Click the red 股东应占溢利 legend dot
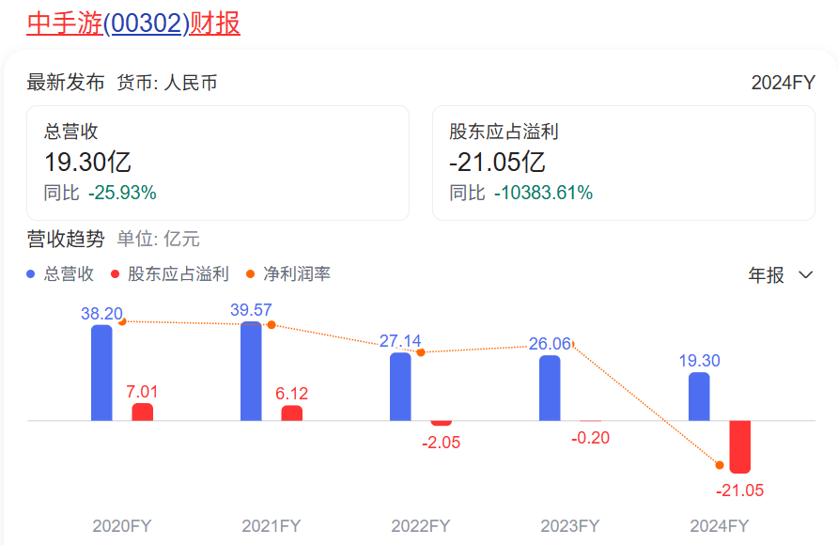Screen dimensions: 838x545 pyautogui.click(x=115, y=274)
